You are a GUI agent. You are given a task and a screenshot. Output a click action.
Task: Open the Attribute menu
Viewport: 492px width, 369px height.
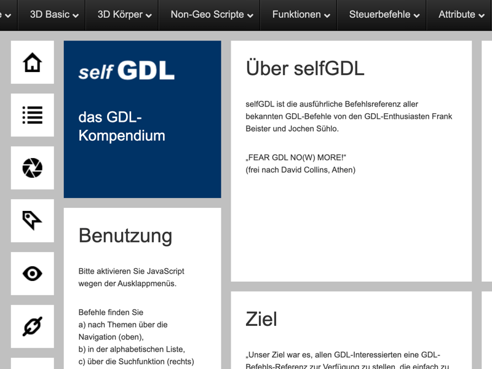pos(461,15)
